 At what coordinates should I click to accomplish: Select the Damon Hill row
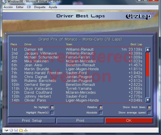[77, 49]
